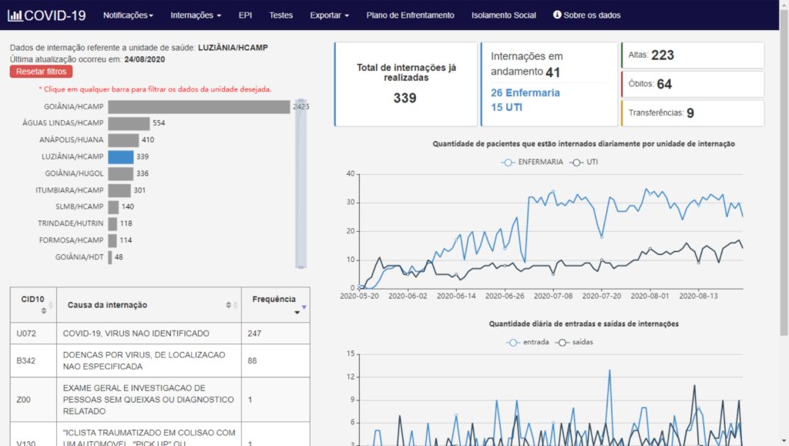The image size is (789, 446).
Task: Filter by FORMOSA/HCAMP bar
Action: coord(112,240)
